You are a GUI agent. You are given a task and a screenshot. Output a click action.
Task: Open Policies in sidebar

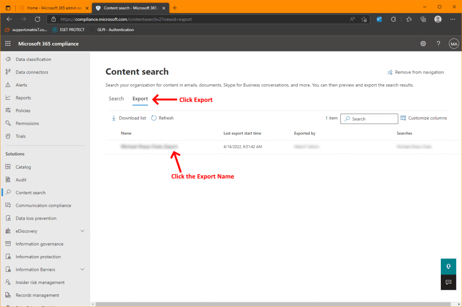coord(23,110)
